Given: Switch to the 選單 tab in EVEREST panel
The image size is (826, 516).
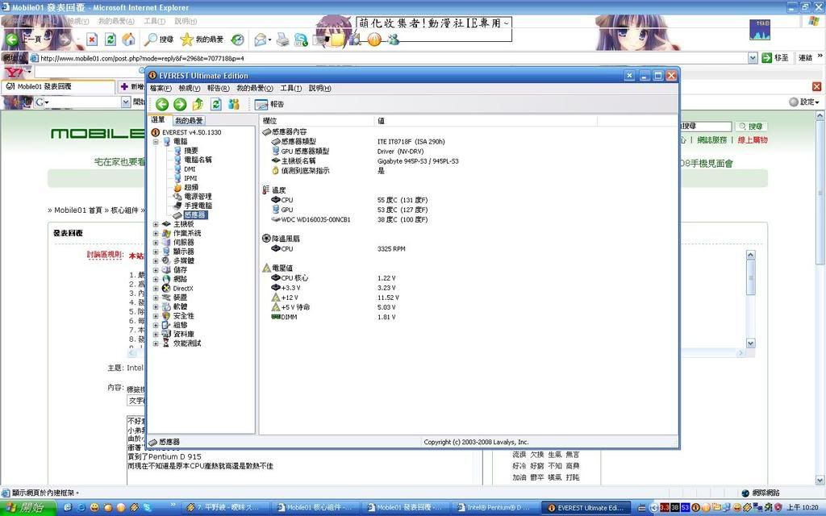Looking at the screenshot, I should click(x=159, y=120).
